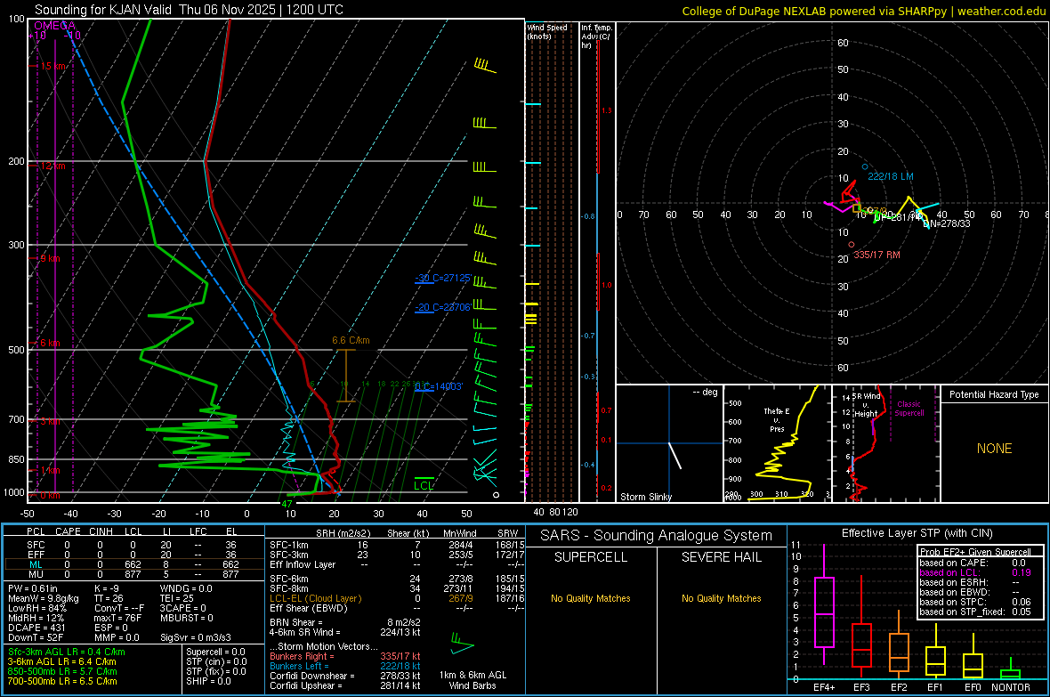Click the based on STP_fixed probability row
The image size is (1050, 697).
pos(975,612)
